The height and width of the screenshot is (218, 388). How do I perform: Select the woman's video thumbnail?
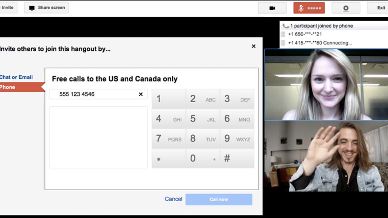pyautogui.click(x=326, y=85)
